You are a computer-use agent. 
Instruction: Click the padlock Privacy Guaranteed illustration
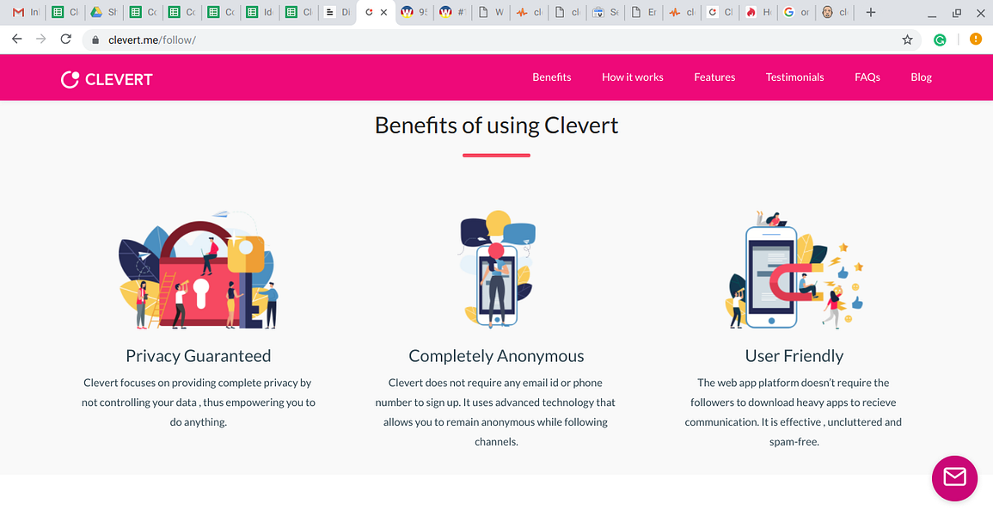[x=199, y=270]
